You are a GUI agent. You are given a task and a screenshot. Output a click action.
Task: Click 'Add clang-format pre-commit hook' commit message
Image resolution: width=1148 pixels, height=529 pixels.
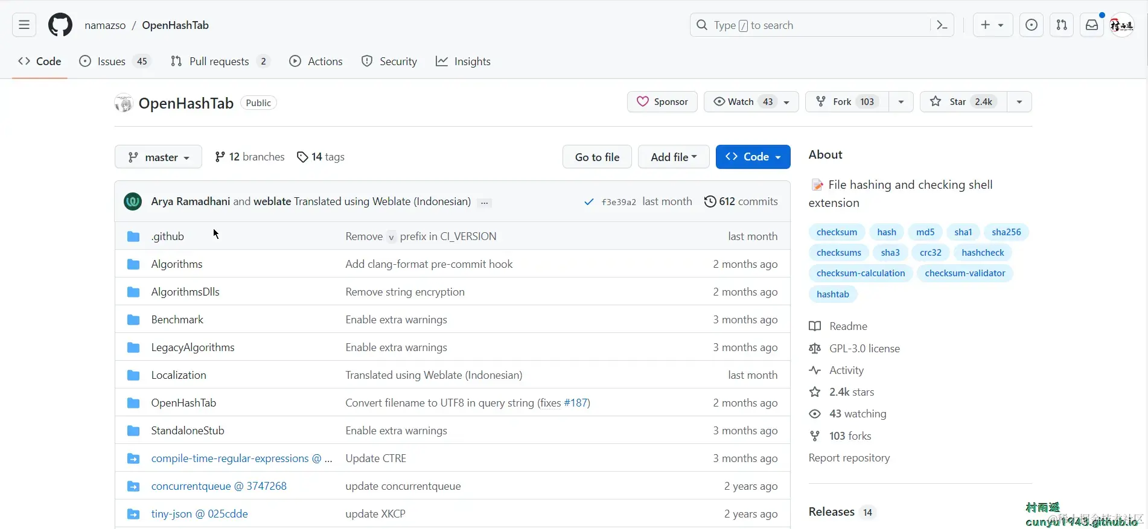(429, 264)
